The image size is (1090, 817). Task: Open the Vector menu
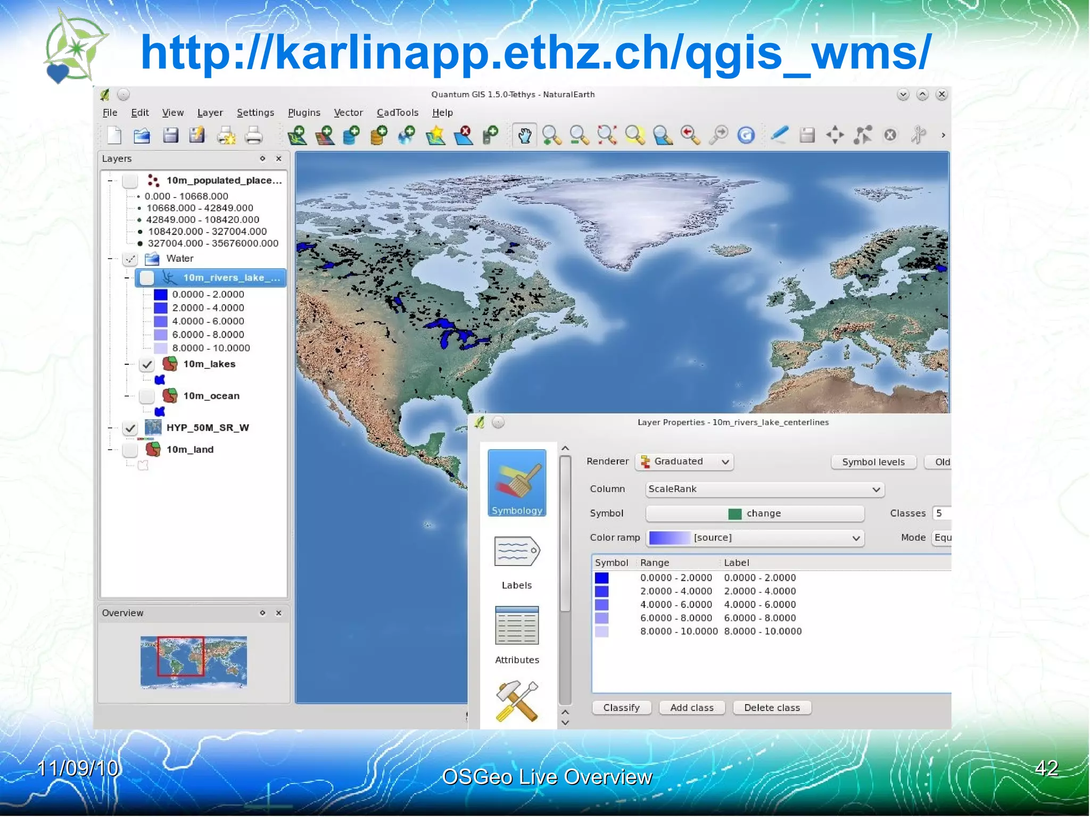(x=348, y=113)
